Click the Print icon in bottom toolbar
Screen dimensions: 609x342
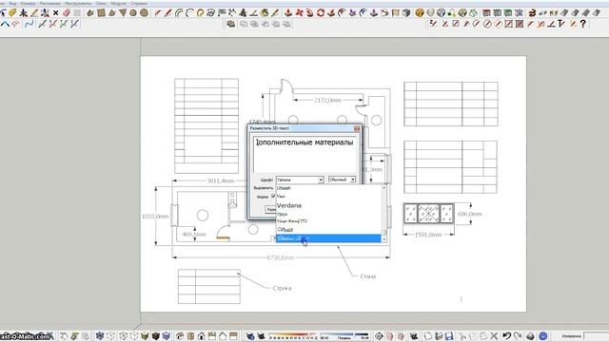click(530, 335)
